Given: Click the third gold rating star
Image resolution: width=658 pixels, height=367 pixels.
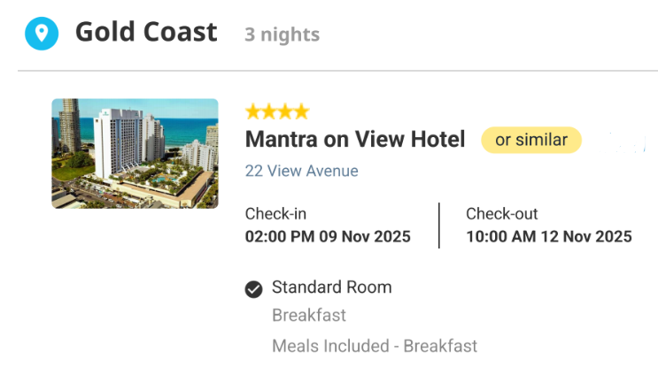Looking at the screenshot, I should [285, 111].
